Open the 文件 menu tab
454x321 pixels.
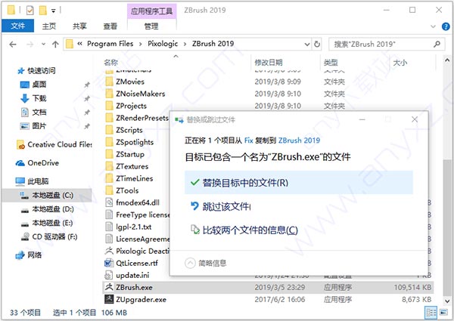[x=17, y=26]
